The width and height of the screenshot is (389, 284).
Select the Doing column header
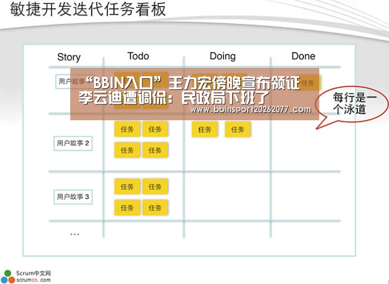tap(222, 56)
